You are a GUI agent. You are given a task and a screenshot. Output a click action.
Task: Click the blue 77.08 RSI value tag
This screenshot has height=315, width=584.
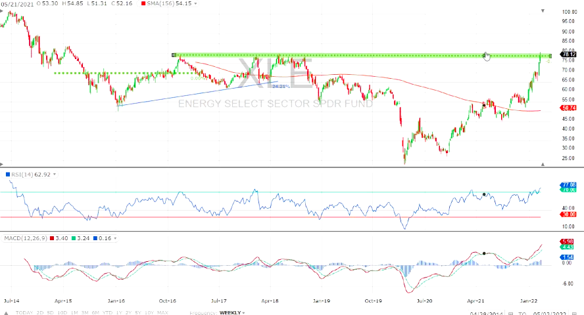pyautogui.click(x=568, y=184)
